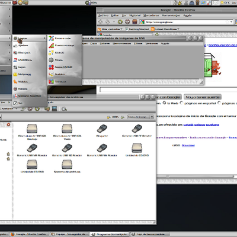Screen dimensions: 237x237
Task: Open Solitario AisleRiot game entry
Action: (x=30, y=96)
